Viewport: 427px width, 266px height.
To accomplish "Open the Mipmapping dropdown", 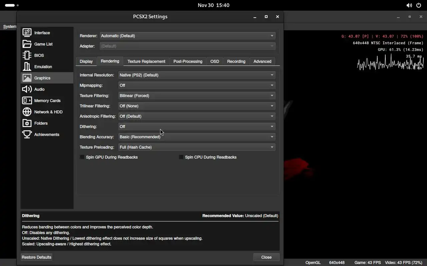I will coord(197,85).
